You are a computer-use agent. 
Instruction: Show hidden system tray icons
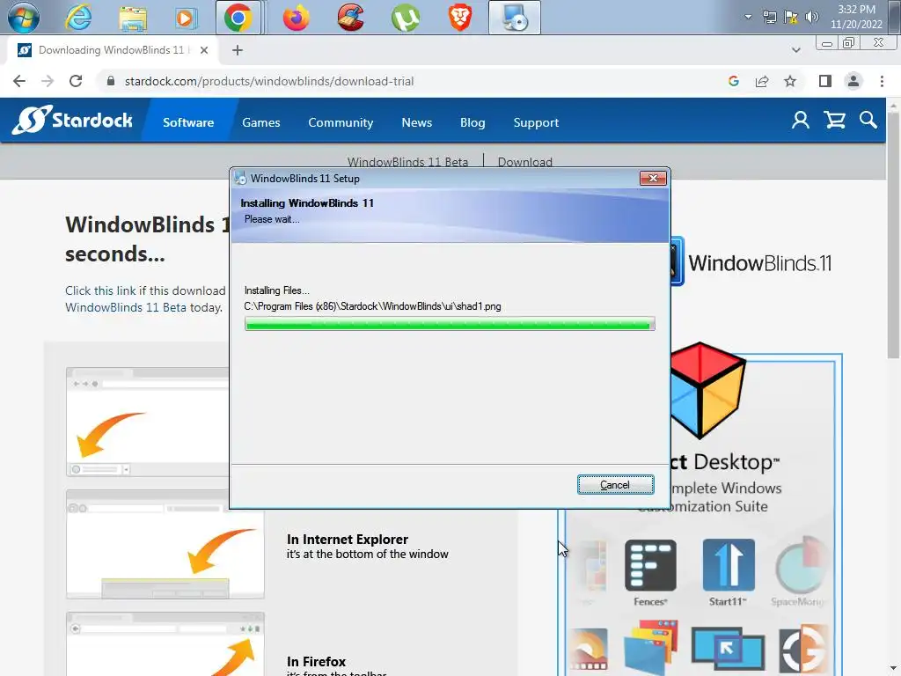(x=748, y=17)
